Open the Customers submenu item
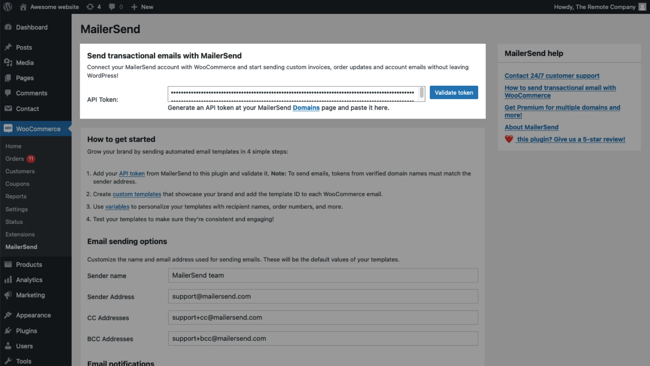This screenshot has width=650, height=366. tap(20, 171)
